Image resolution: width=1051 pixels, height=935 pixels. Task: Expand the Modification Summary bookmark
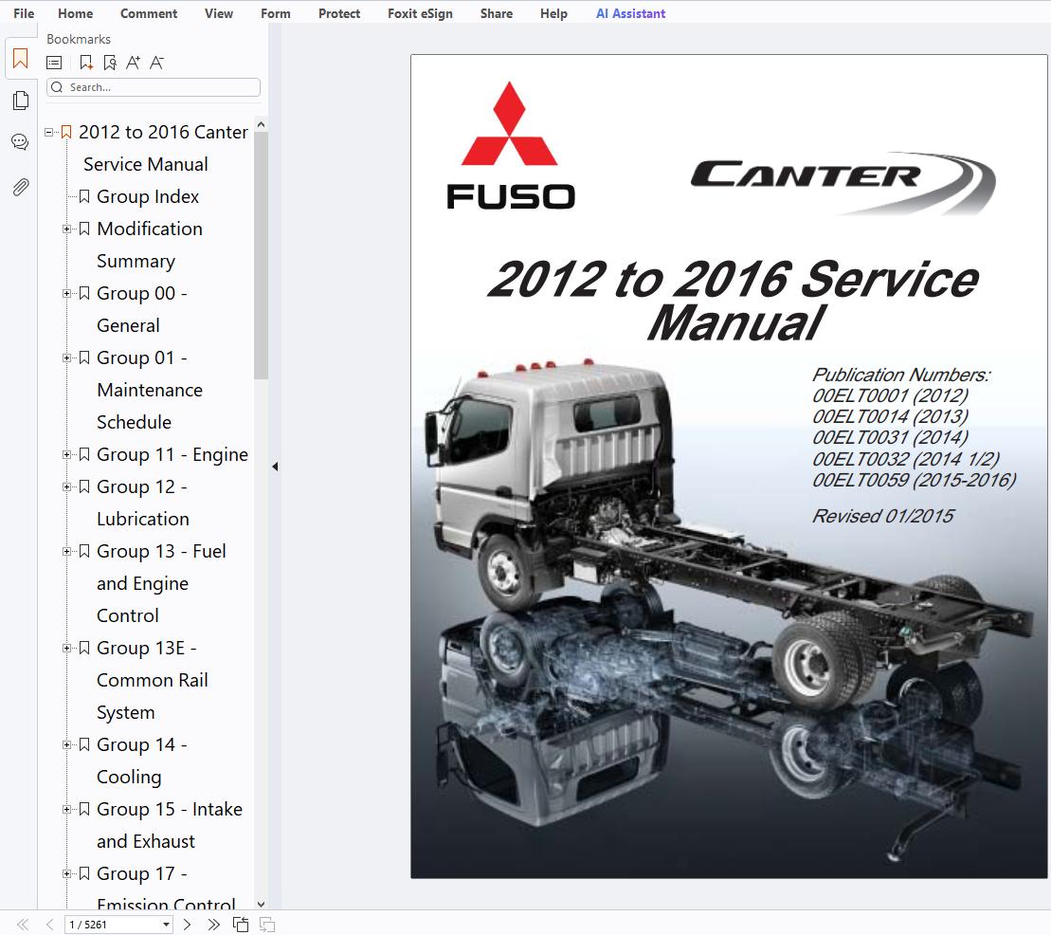click(x=66, y=229)
